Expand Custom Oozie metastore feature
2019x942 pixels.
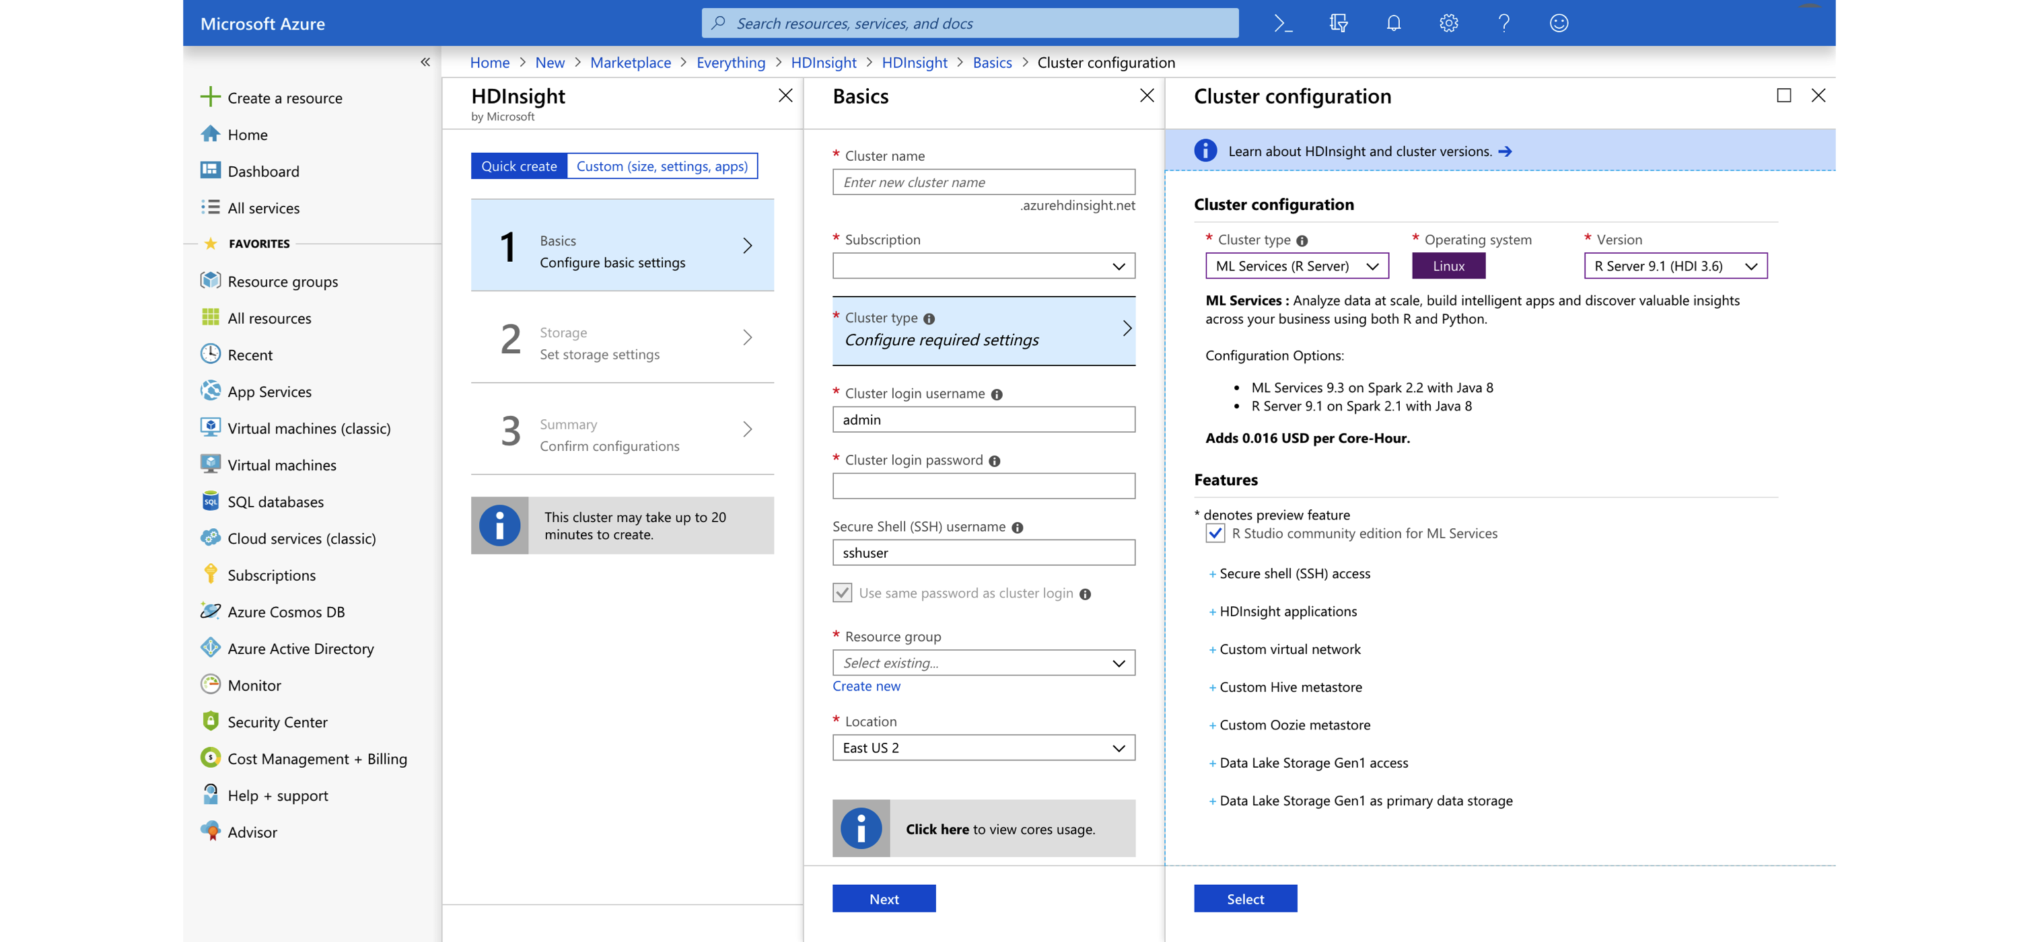pyautogui.click(x=1290, y=725)
